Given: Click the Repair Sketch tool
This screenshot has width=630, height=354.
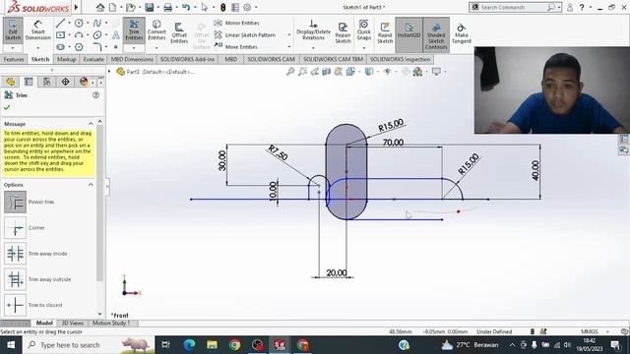Looking at the screenshot, I should 343,32.
